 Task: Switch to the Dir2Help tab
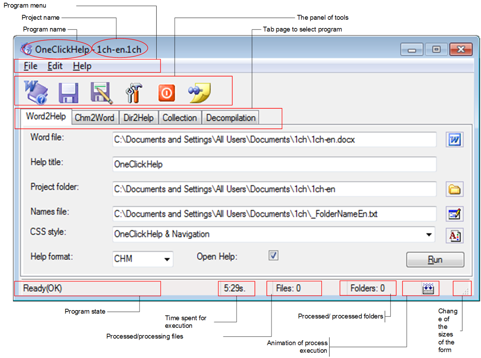138,118
